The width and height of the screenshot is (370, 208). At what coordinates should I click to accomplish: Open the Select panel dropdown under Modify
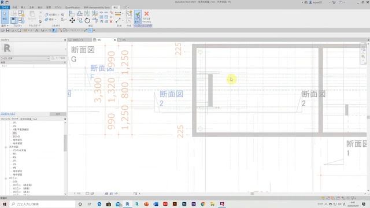click(x=5, y=25)
